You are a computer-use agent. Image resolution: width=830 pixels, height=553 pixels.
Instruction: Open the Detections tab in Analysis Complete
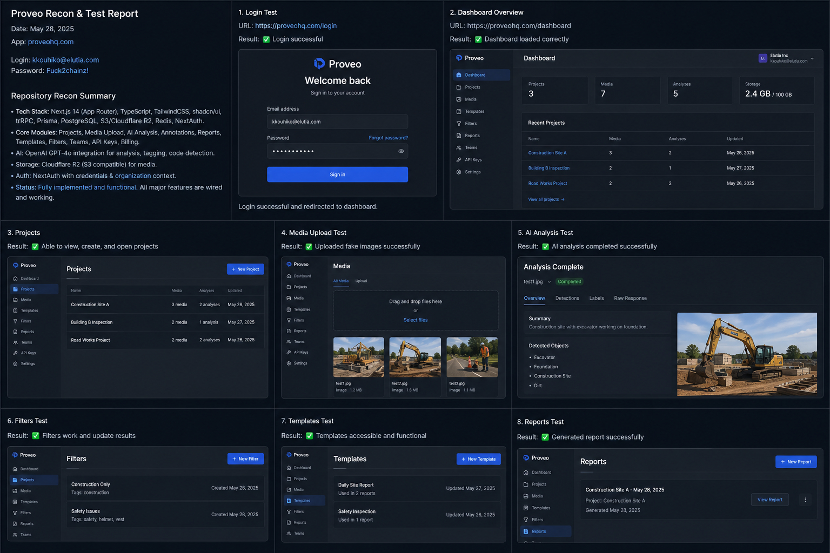[567, 298]
